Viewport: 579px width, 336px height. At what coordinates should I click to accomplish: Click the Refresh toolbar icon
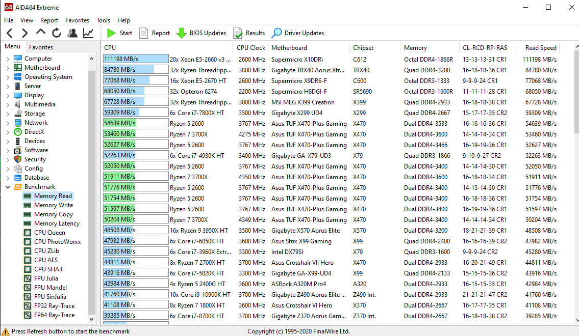tap(57, 33)
